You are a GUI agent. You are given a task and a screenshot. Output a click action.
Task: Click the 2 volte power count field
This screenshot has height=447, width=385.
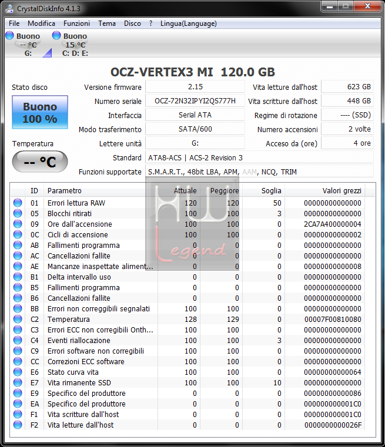pyautogui.click(x=347, y=129)
